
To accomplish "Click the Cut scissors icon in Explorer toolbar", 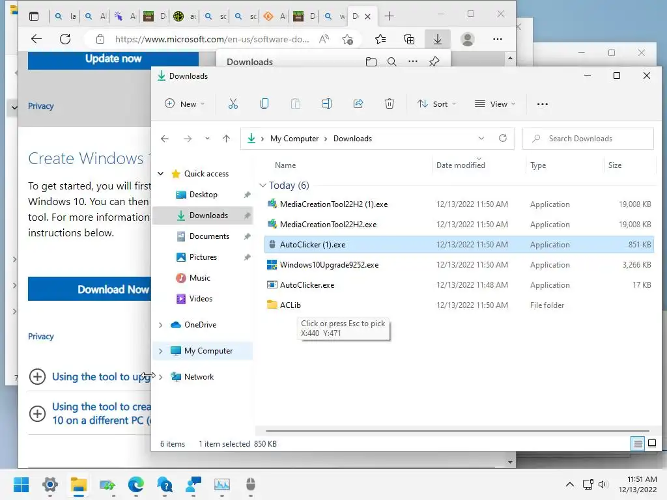I will 233,104.
